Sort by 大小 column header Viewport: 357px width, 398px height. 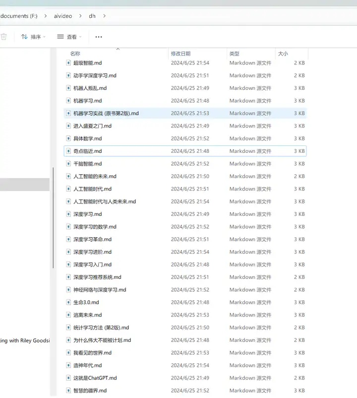[x=283, y=54]
